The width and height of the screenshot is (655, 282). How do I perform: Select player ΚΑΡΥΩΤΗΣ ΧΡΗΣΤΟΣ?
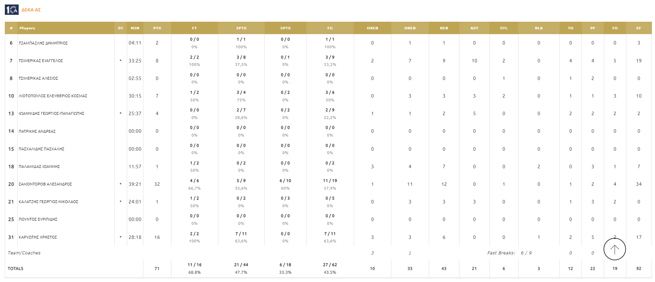pos(38,237)
